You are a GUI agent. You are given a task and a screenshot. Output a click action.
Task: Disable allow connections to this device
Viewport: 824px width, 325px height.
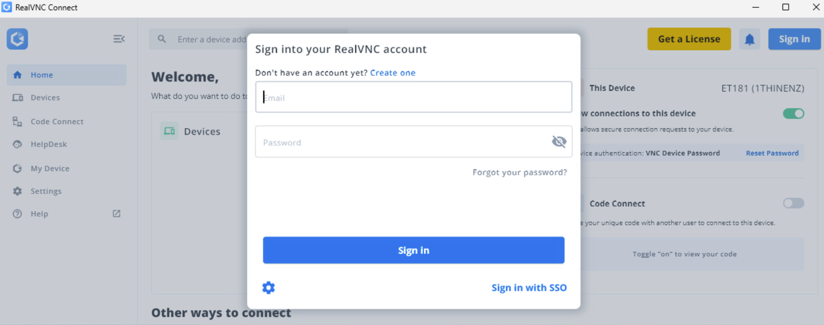[x=793, y=114]
